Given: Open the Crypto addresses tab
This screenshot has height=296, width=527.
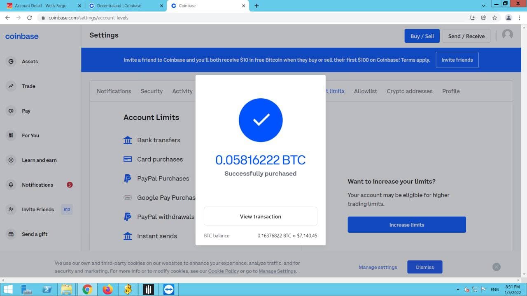Looking at the screenshot, I should 410,91.
